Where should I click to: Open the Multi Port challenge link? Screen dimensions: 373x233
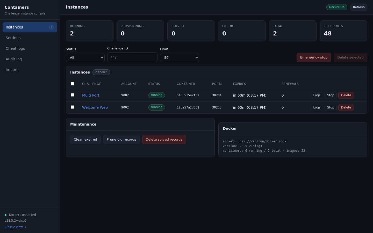coord(91,95)
